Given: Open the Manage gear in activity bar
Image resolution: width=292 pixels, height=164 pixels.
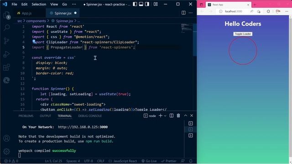Looking at the screenshot, I should tap(7, 151).
